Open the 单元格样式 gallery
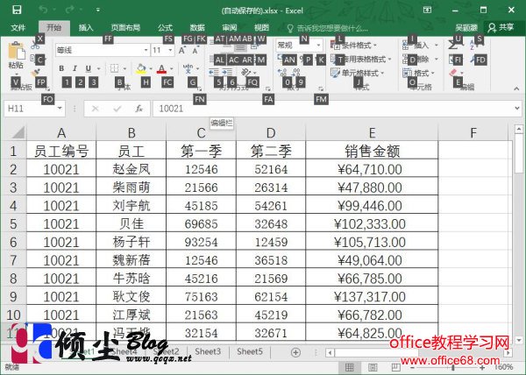Screen dimensions: 526x375 (358, 73)
